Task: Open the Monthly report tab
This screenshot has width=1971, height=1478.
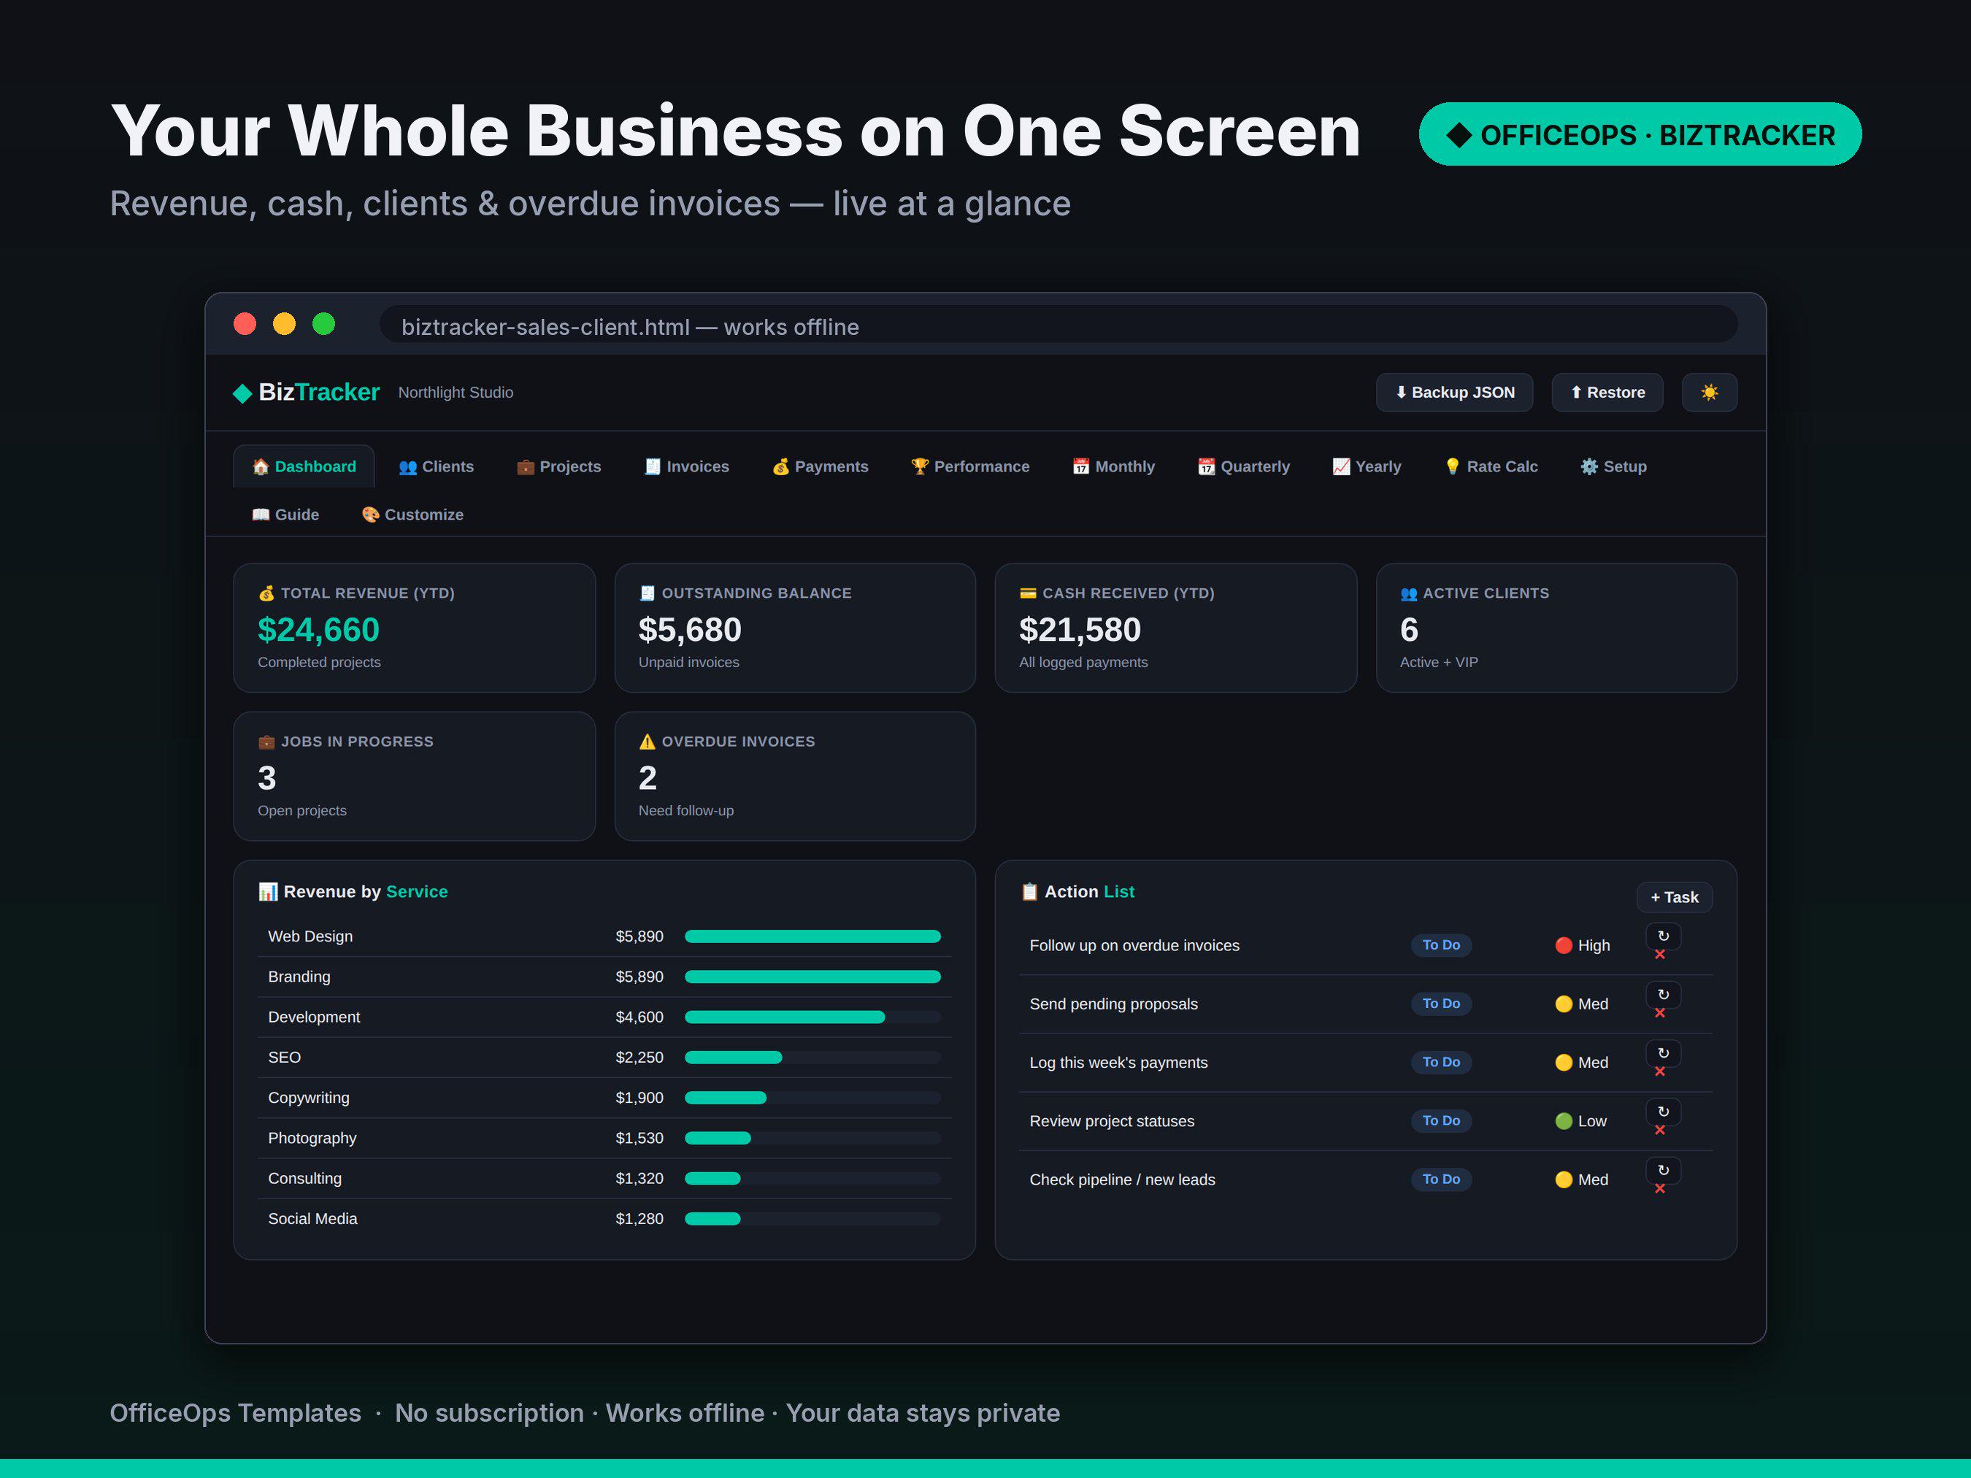Action: pos(1113,466)
